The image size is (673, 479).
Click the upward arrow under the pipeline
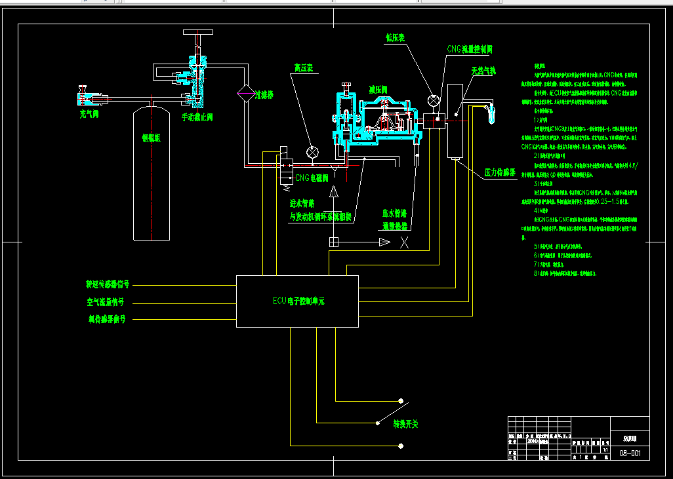point(334,191)
